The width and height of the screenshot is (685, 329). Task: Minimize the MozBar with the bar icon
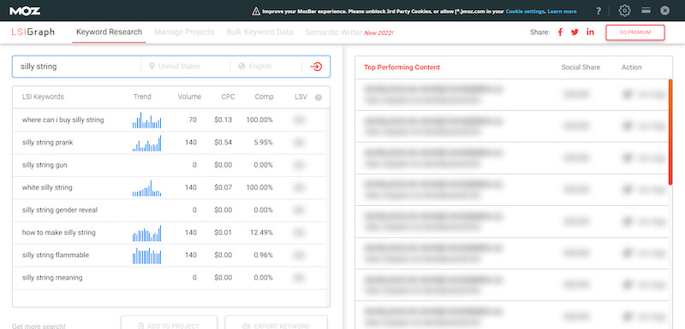646,10
